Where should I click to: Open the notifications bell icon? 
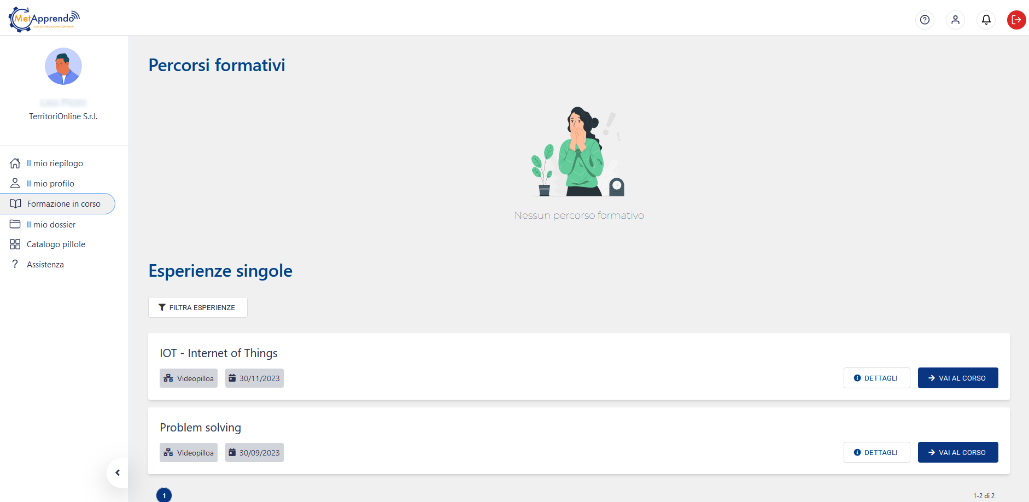[986, 20]
